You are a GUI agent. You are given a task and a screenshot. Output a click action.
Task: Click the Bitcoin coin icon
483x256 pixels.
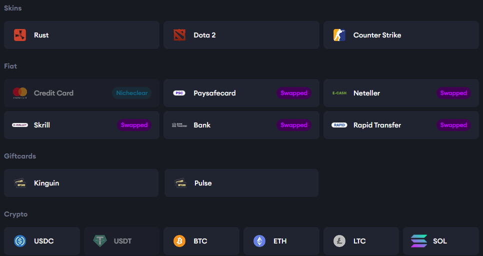click(179, 241)
